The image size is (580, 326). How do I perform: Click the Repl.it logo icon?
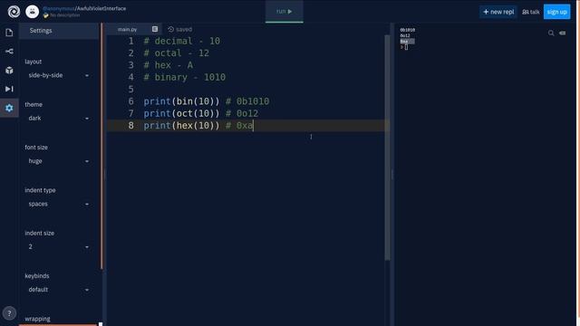(14, 12)
